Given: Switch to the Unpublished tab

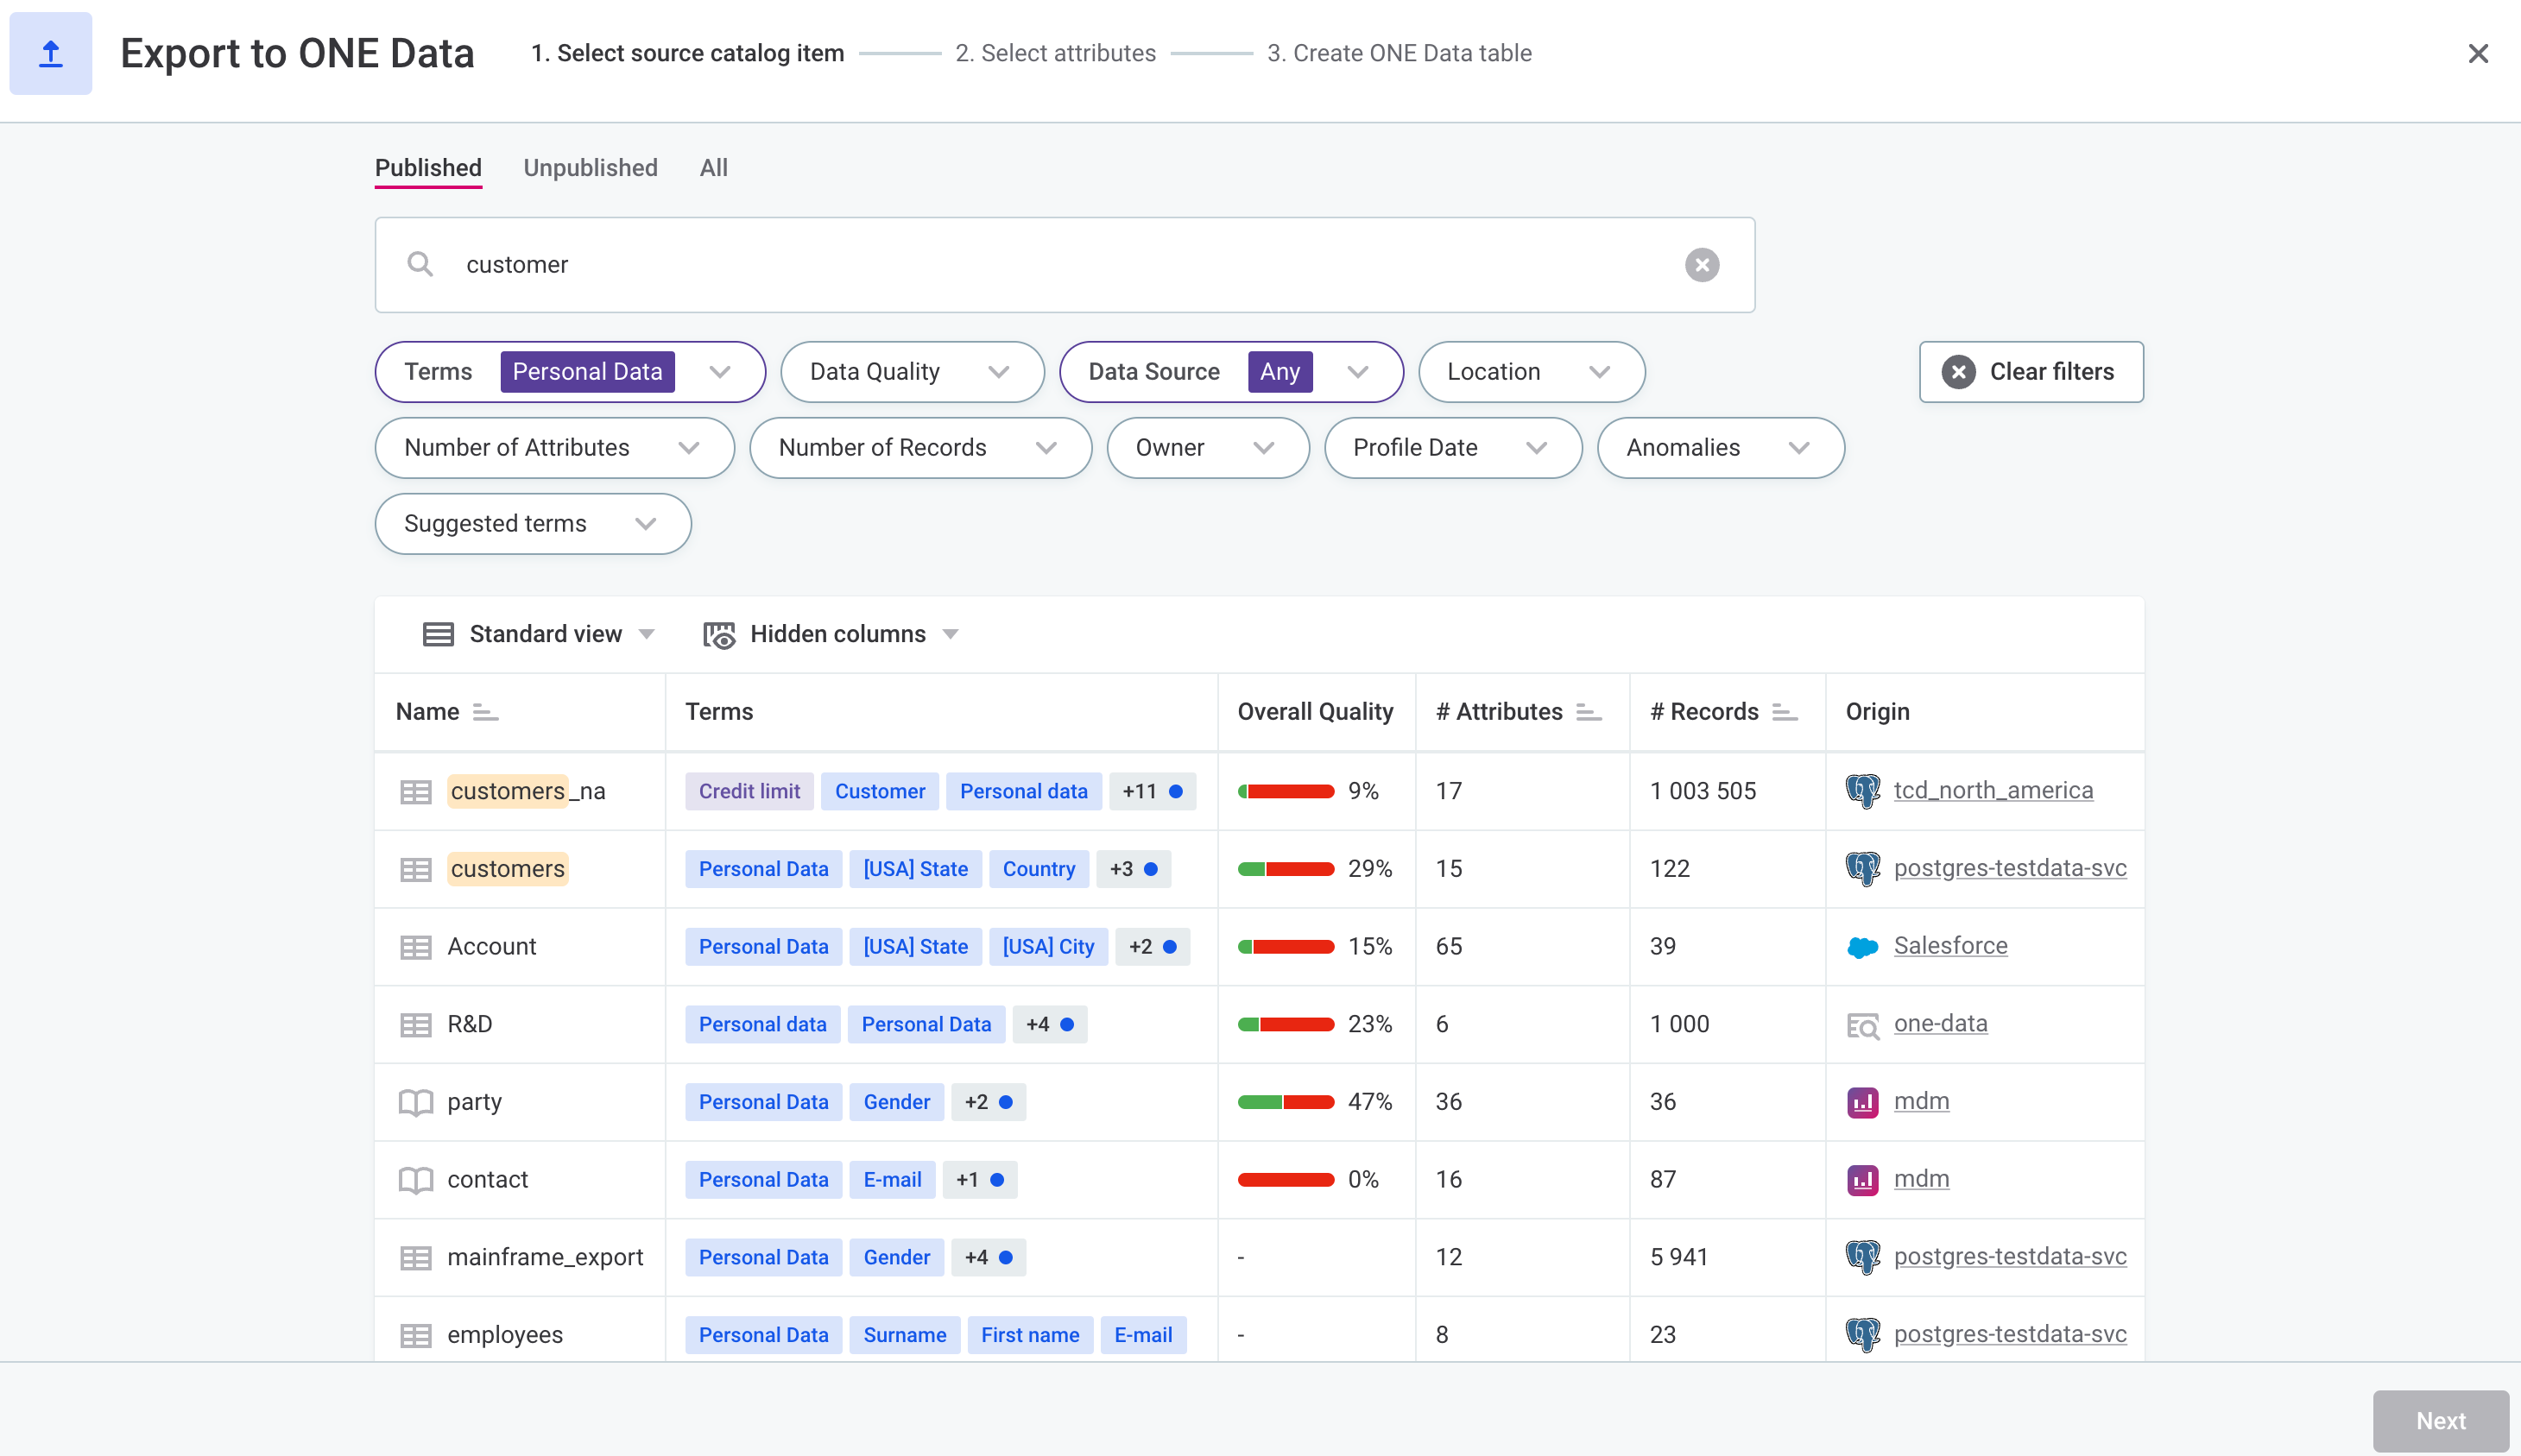Looking at the screenshot, I should (x=590, y=167).
